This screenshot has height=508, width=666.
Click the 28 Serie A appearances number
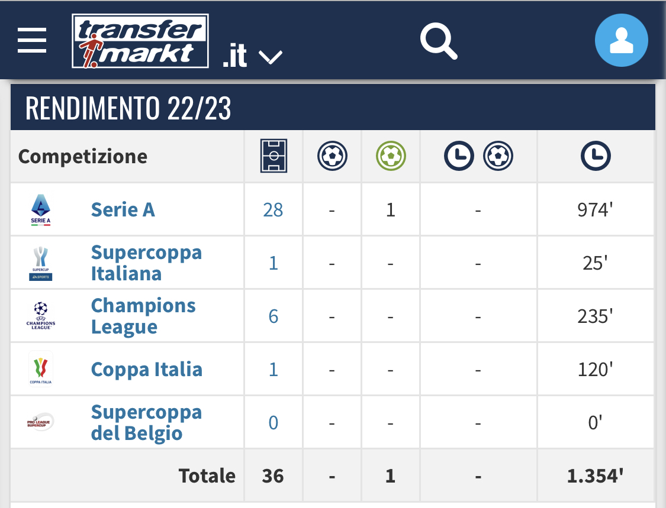(273, 209)
